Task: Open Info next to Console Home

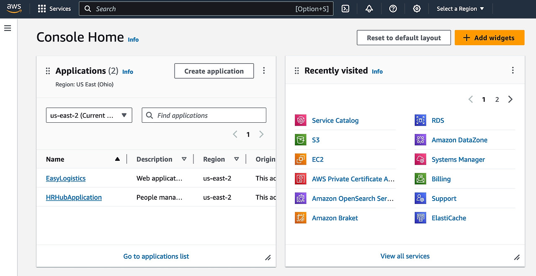Action: [133, 39]
